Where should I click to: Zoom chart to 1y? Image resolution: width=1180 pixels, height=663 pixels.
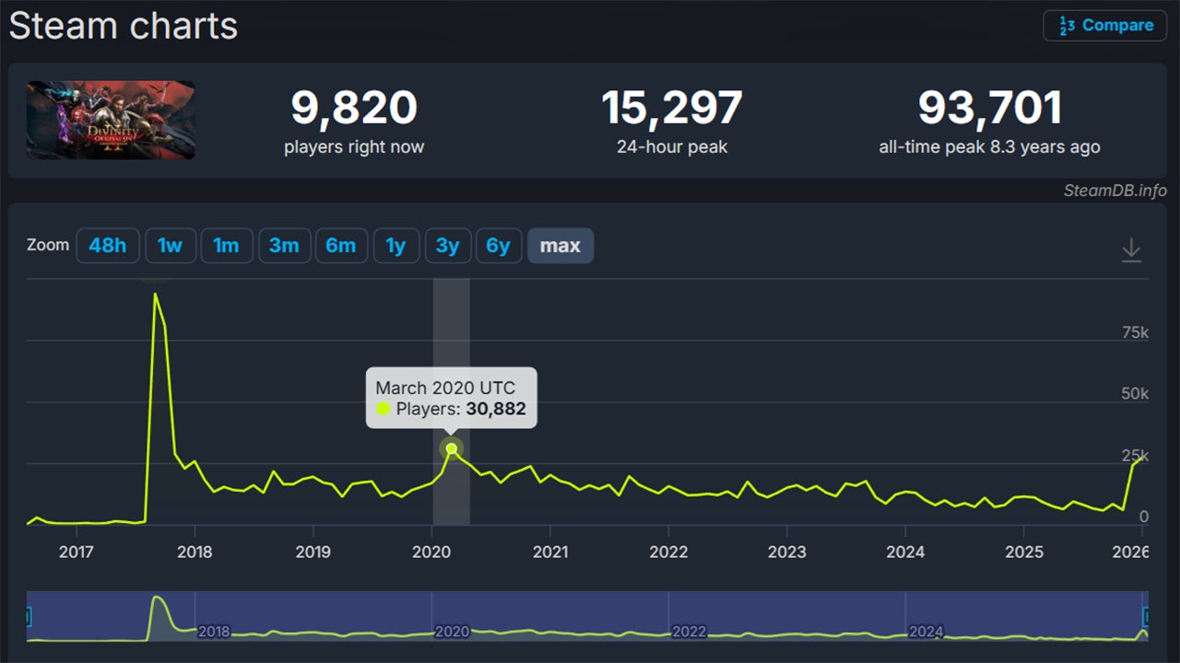pyautogui.click(x=395, y=246)
